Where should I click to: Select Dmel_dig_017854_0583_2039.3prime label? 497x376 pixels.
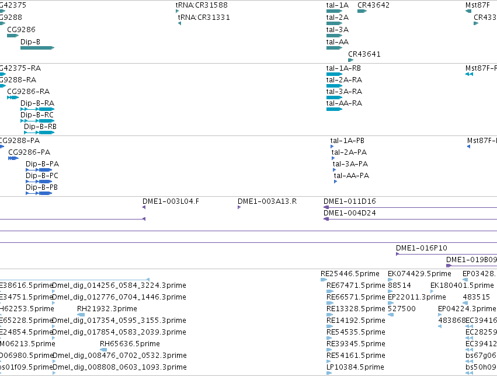pyautogui.click(x=119, y=332)
